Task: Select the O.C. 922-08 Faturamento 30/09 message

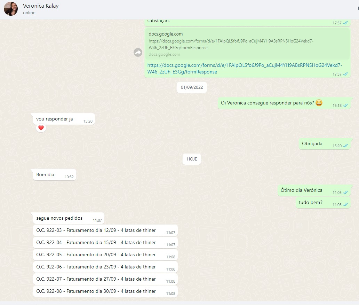Action: 96,291
